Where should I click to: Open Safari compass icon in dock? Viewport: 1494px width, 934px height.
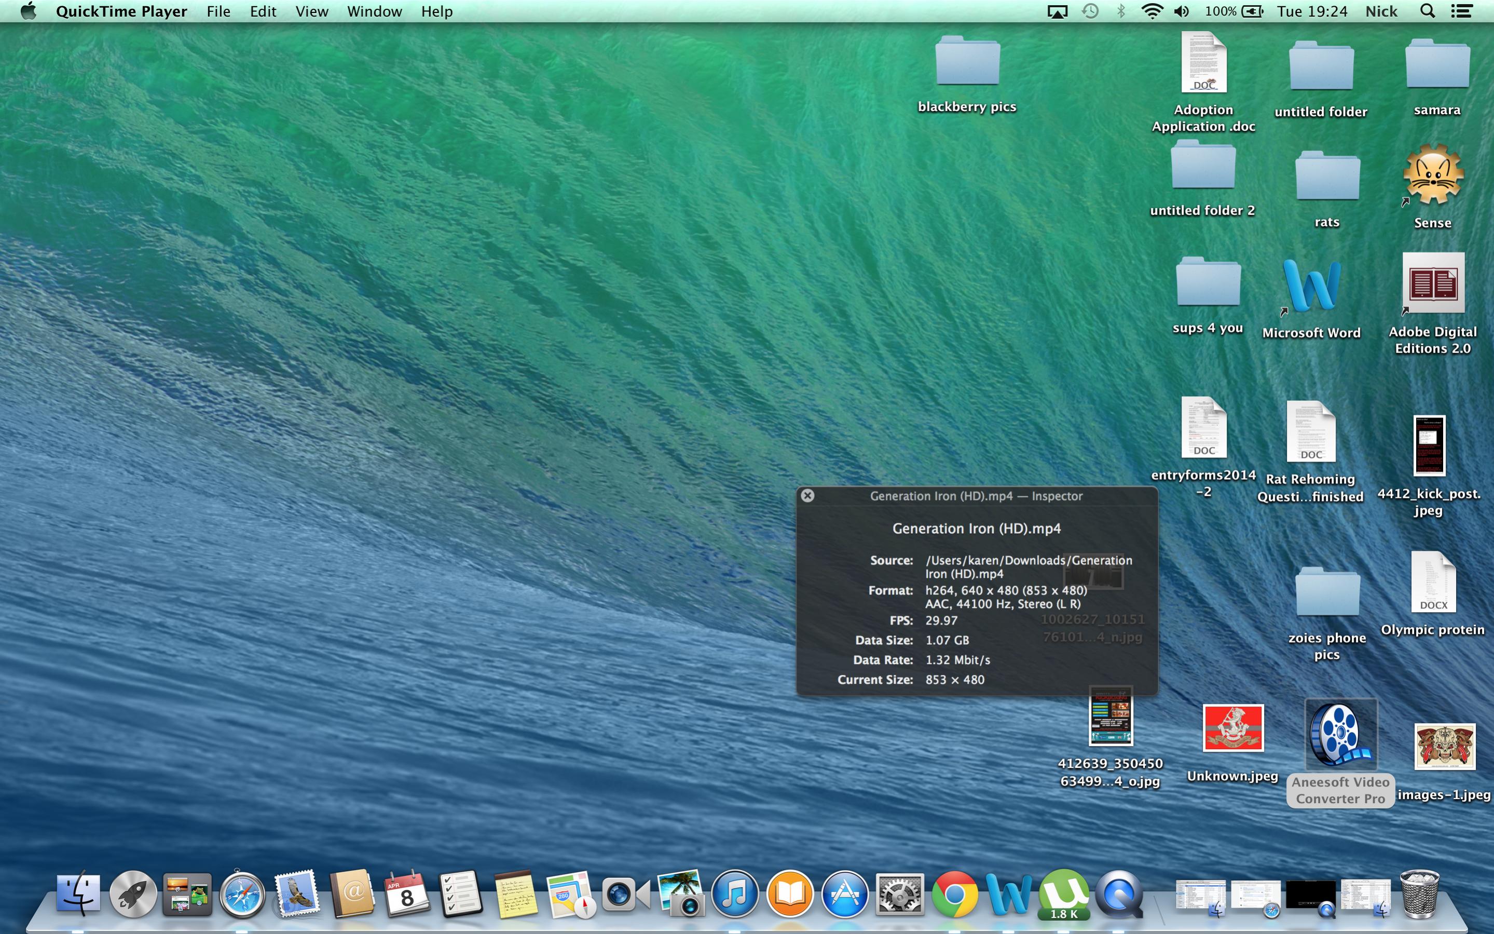(x=243, y=894)
